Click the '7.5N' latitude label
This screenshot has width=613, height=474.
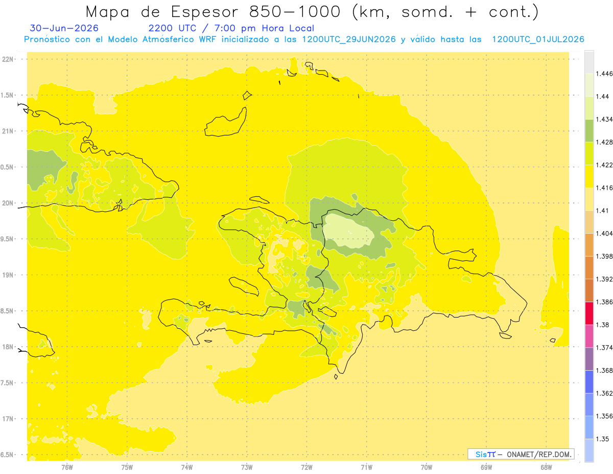click(8, 383)
